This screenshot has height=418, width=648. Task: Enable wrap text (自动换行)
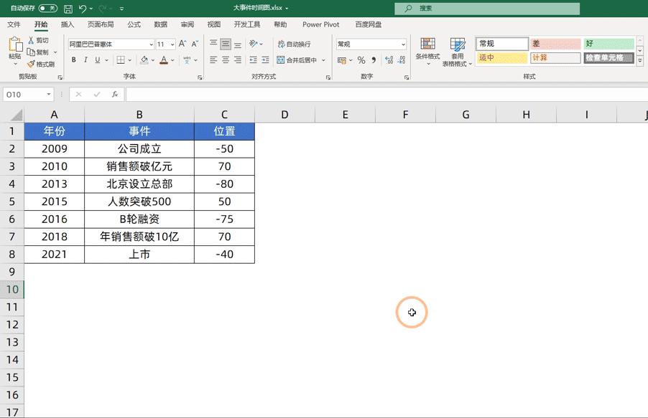[x=296, y=44]
